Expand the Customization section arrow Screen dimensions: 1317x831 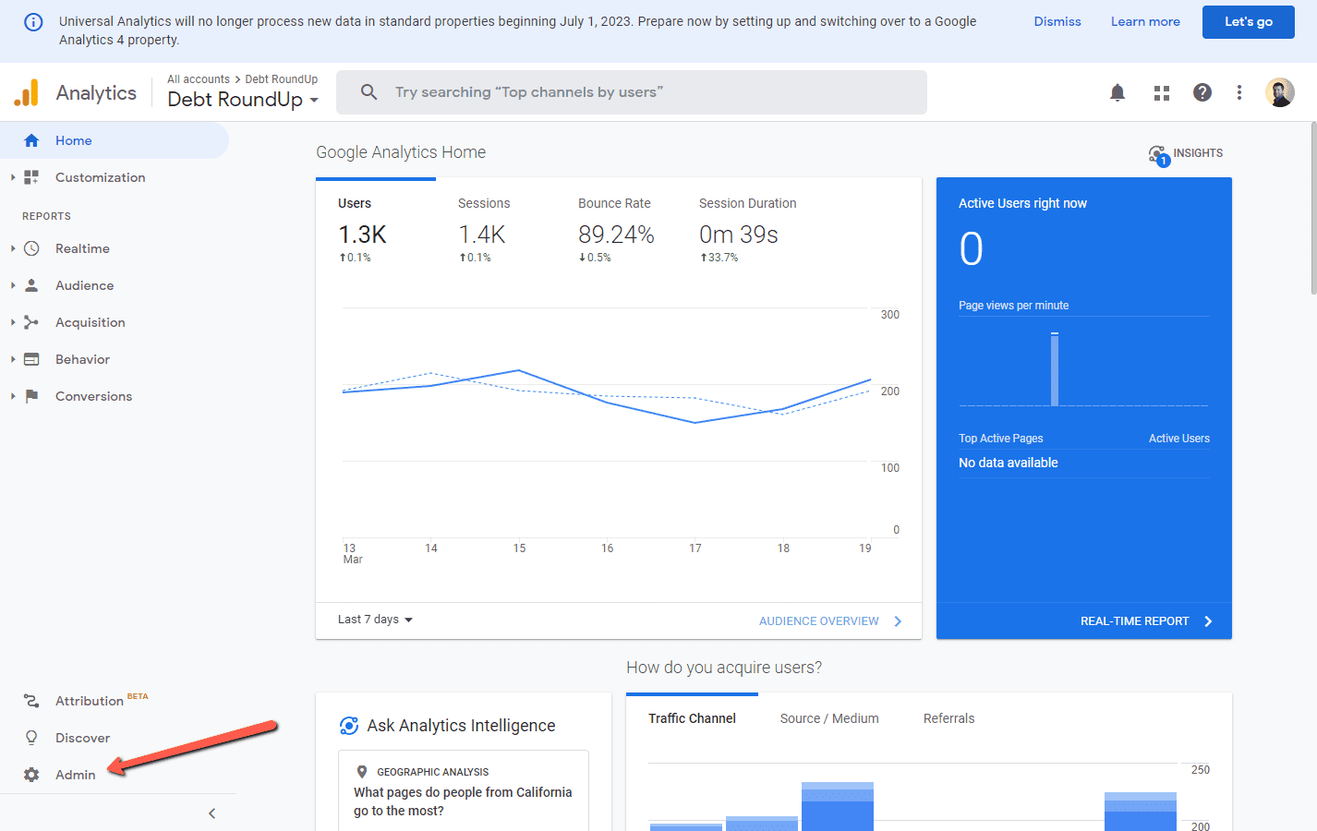point(13,177)
